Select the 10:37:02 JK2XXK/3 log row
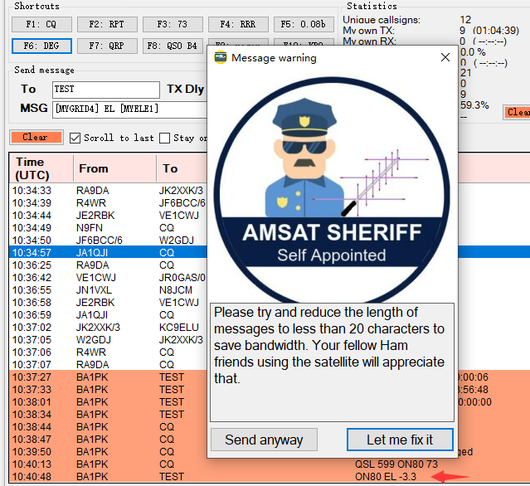Viewport: 530px width, 486px height. [x=108, y=328]
